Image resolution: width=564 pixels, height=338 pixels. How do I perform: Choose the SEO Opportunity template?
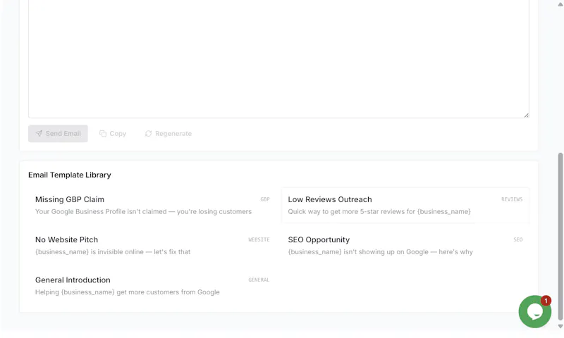pyautogui.click(x=405, y=245)
